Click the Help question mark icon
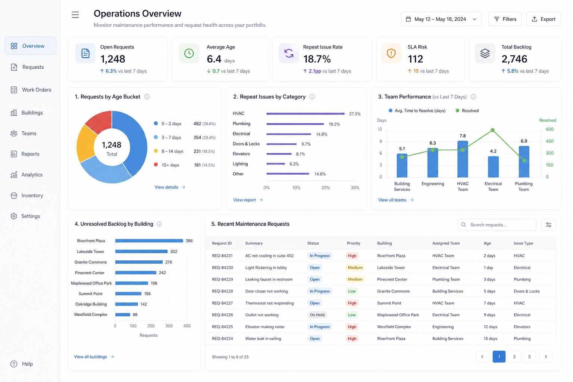 [x=14, y=364]
